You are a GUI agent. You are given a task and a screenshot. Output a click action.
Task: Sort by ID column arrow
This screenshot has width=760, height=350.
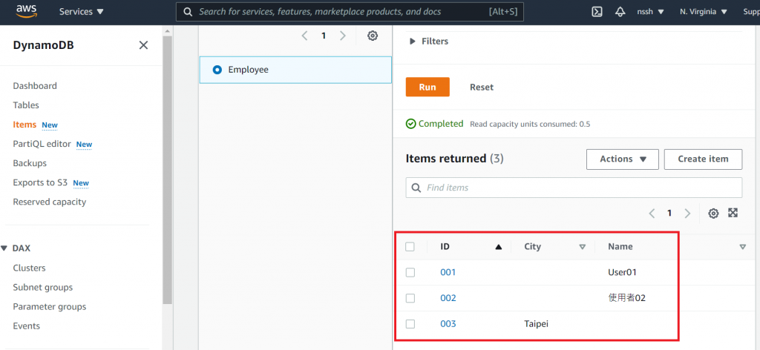pyautogui.click(x=498, y=247)
